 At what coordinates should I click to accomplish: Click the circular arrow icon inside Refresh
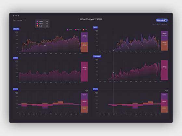[165, 20]
